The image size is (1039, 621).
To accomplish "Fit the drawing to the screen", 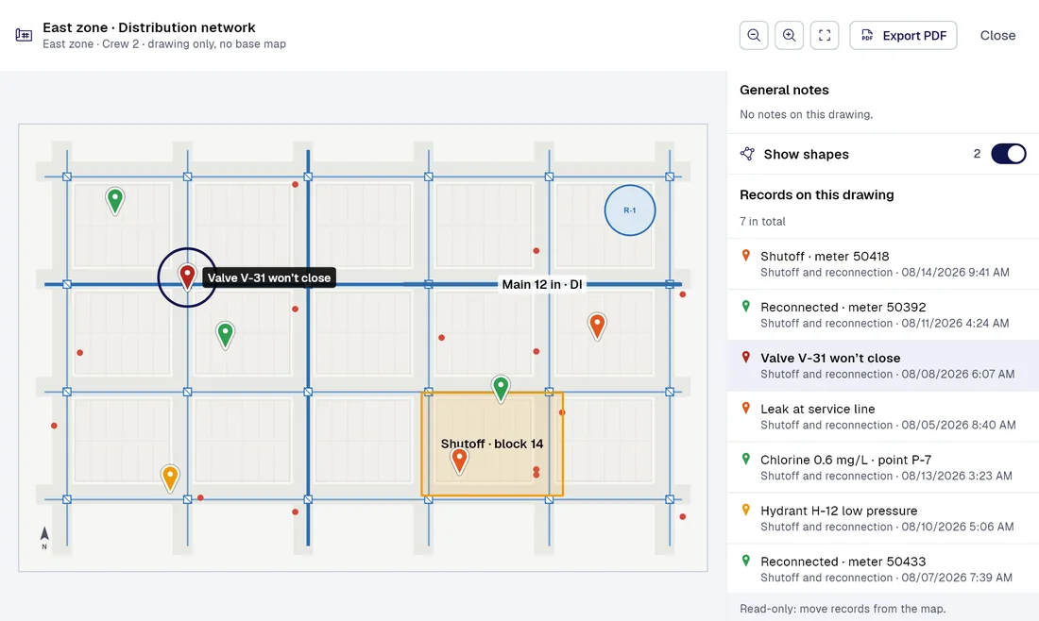I will pyautogui.click(x=825, y=35).
